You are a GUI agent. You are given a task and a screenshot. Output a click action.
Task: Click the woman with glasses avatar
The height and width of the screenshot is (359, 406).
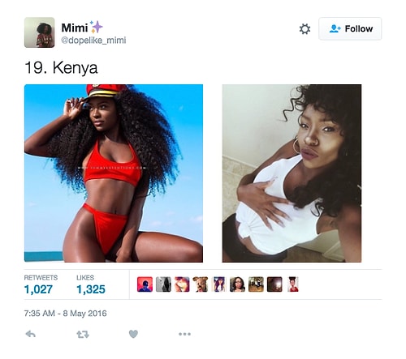click(237, 284)
